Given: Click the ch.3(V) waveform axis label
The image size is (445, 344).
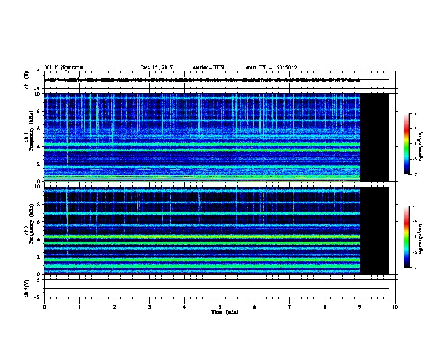Looking at the screenshot, I should (x=26, y=288).
